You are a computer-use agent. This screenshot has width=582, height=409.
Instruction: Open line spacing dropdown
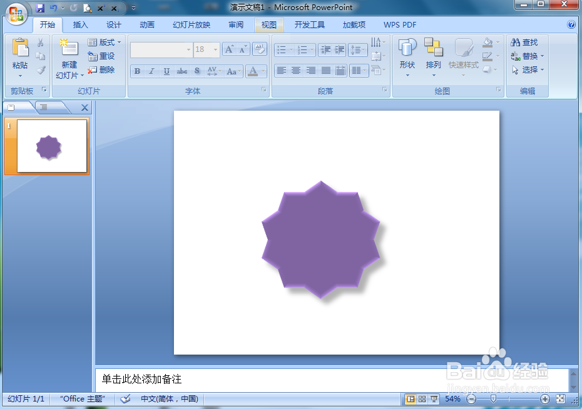358,49
